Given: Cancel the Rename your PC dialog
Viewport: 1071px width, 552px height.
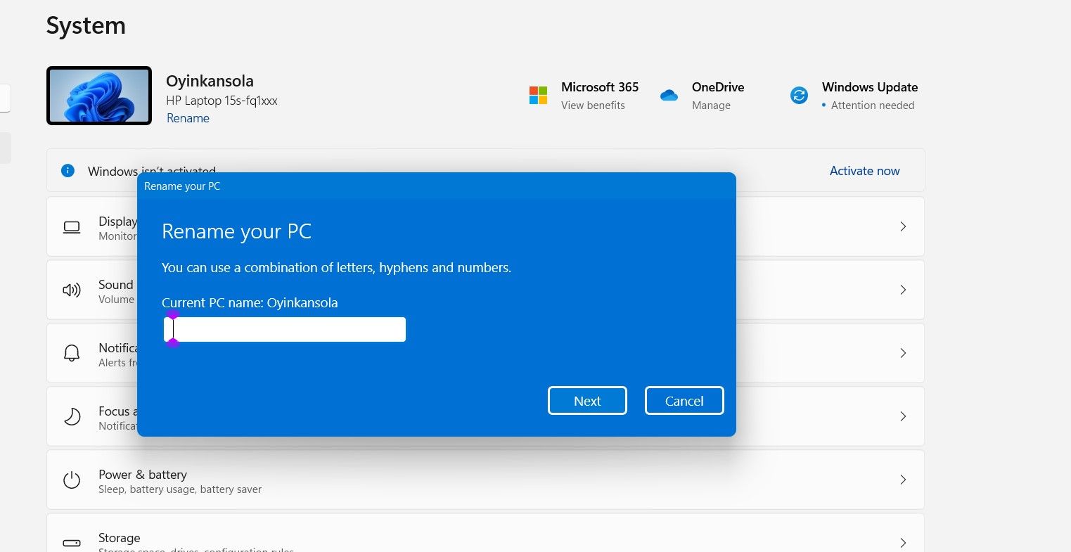Looking at the screenshot, I should [x=684, y=401].
